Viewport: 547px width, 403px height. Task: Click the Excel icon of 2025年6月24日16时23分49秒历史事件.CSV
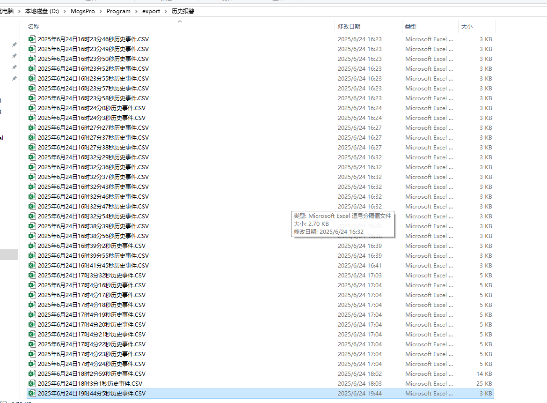(32, 49)
